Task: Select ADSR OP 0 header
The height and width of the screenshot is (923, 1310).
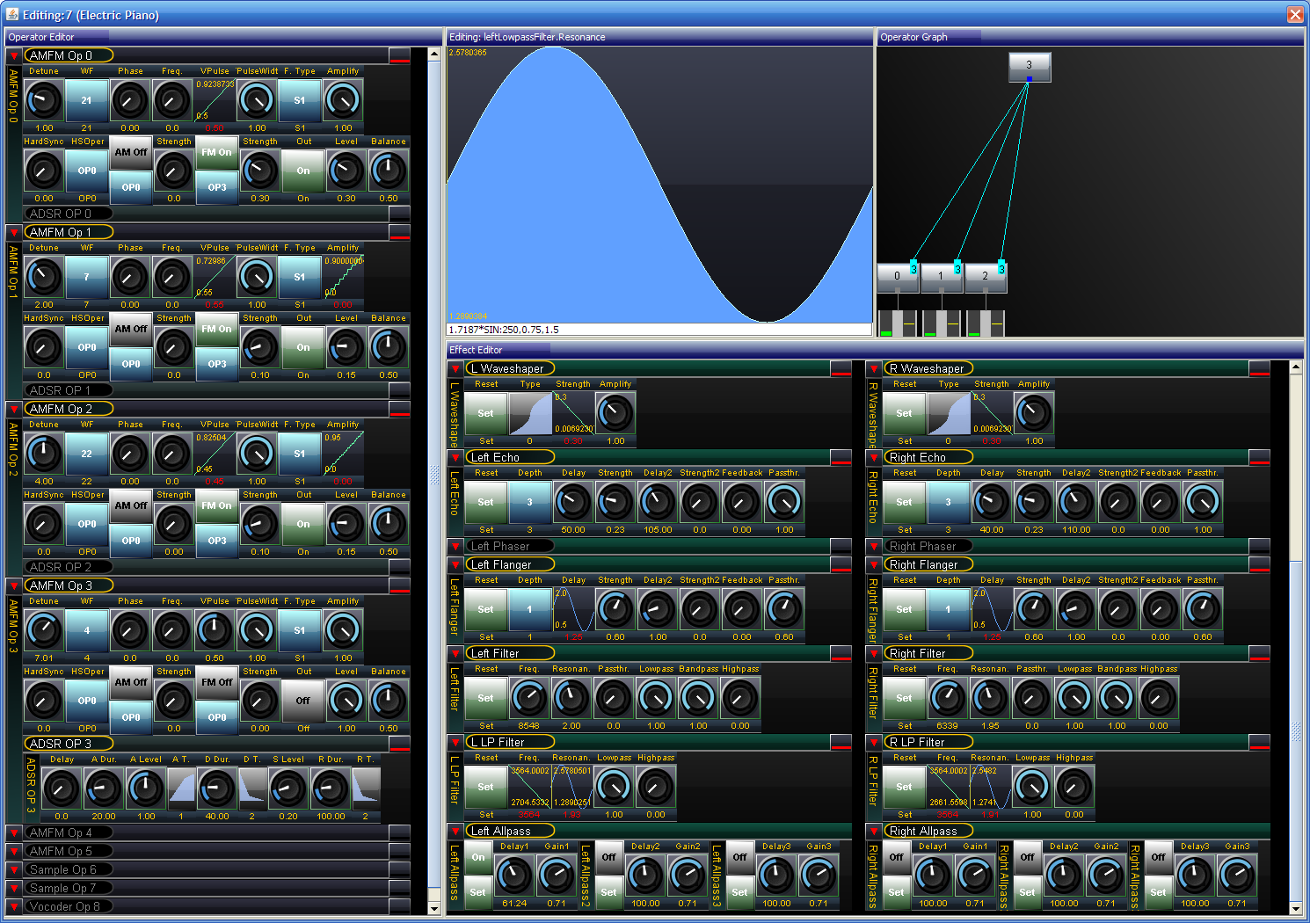Action: coord(70,214)
